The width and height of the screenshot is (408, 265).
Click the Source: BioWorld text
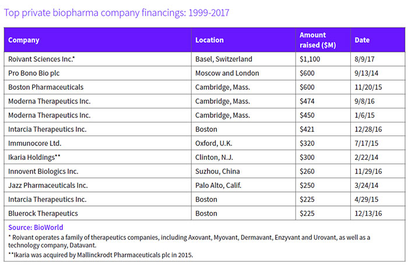[36, 227]
